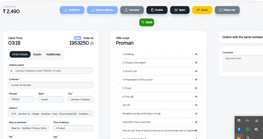Viewport: 263px width, 139px height.
Task: Click the wireless display tray icon
Action: click(x=256, y=121)
